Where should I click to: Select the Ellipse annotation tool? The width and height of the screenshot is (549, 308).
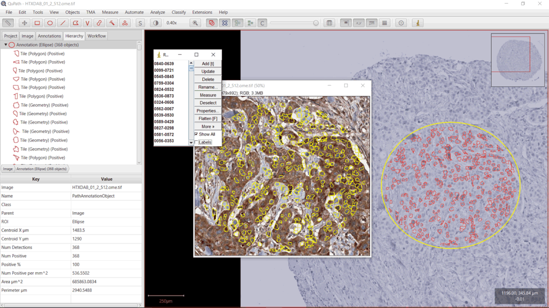(50, 23)
